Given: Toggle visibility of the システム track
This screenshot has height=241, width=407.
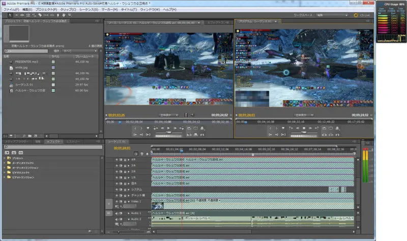Looking at the screenshot, I should coord(117,189).
